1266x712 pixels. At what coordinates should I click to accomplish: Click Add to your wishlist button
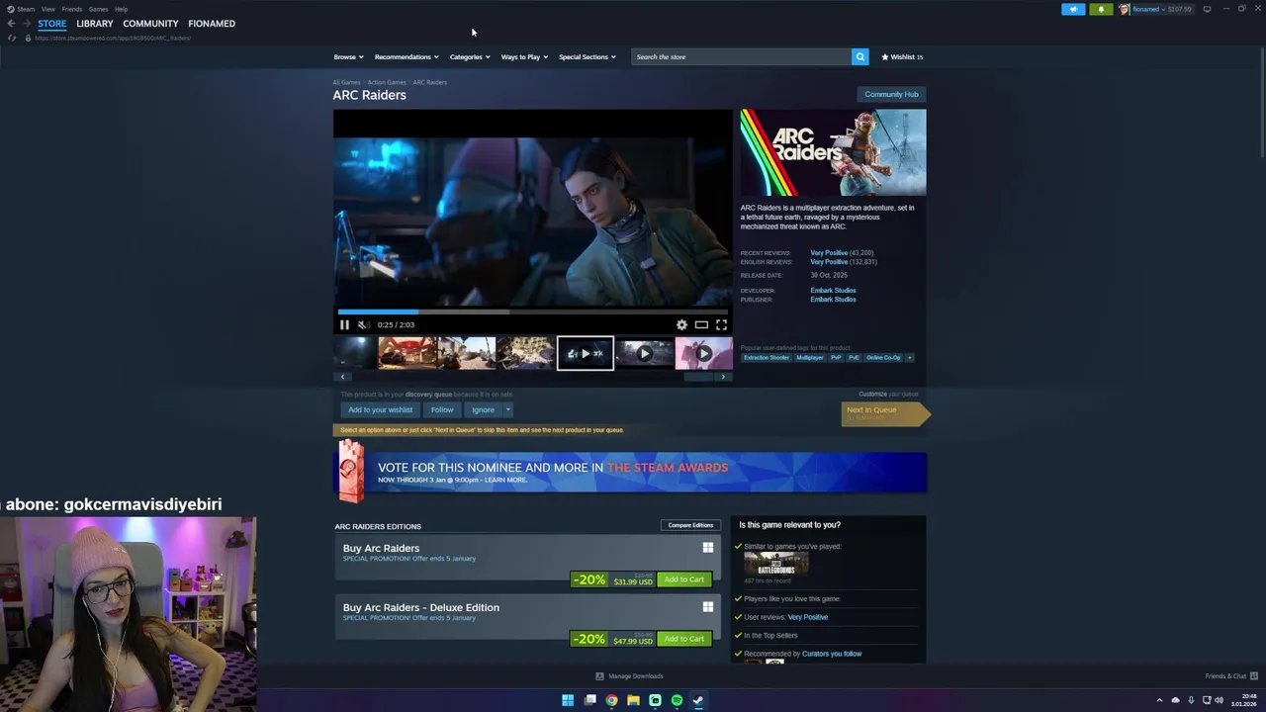click(380, 409)
